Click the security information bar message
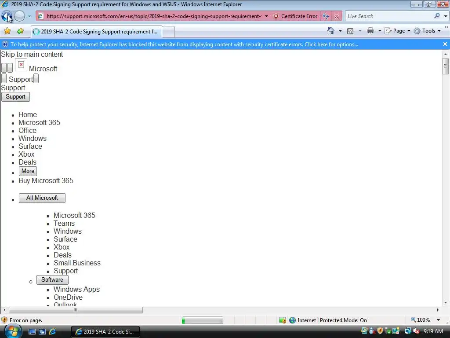 [184, 44]
